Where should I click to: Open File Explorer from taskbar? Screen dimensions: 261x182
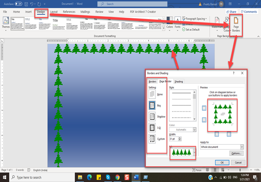80,177
